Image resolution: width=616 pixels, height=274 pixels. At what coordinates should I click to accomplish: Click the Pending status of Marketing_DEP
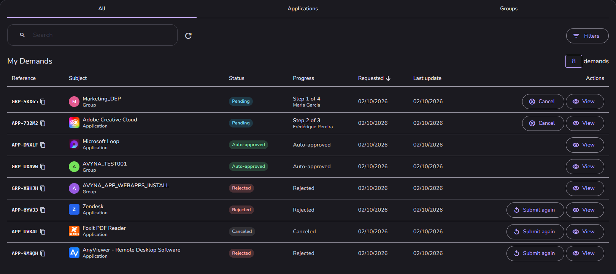pyautogui.click(x=241, y=101)
